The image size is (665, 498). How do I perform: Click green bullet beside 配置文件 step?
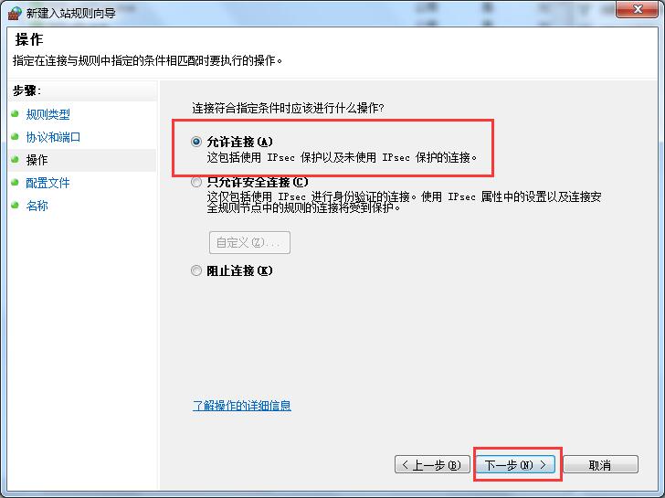[x=16, y=183]
